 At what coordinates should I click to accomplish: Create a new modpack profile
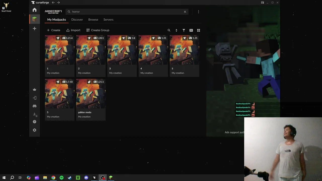coord(54,30)
